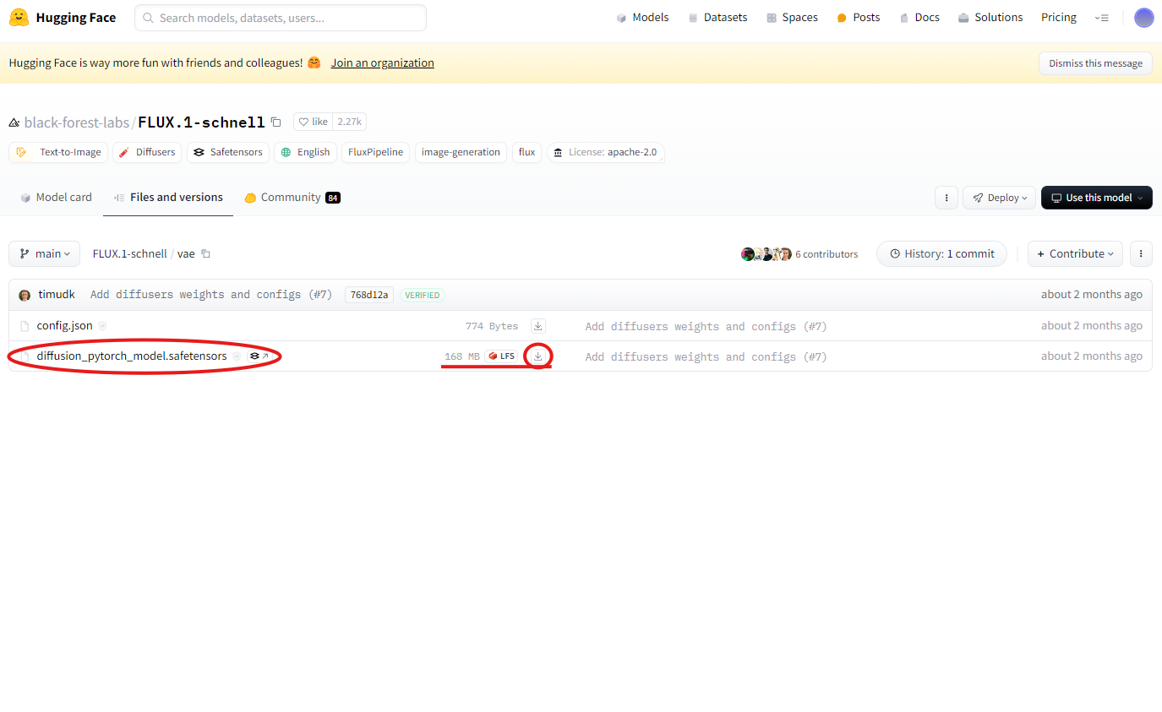The width and height of the screenshot is (1162, 712).
Task: Click the vae breadcrumb folder
Action: click(x=186, y=253)
